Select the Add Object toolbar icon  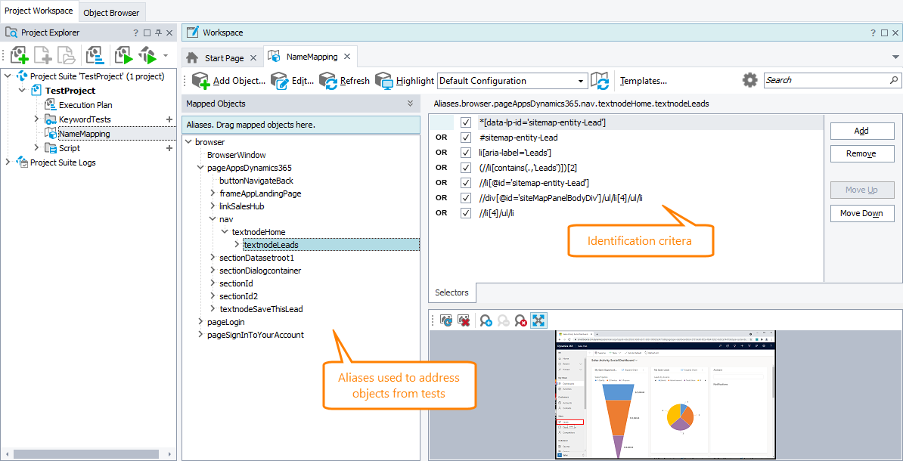pos(200,80)
